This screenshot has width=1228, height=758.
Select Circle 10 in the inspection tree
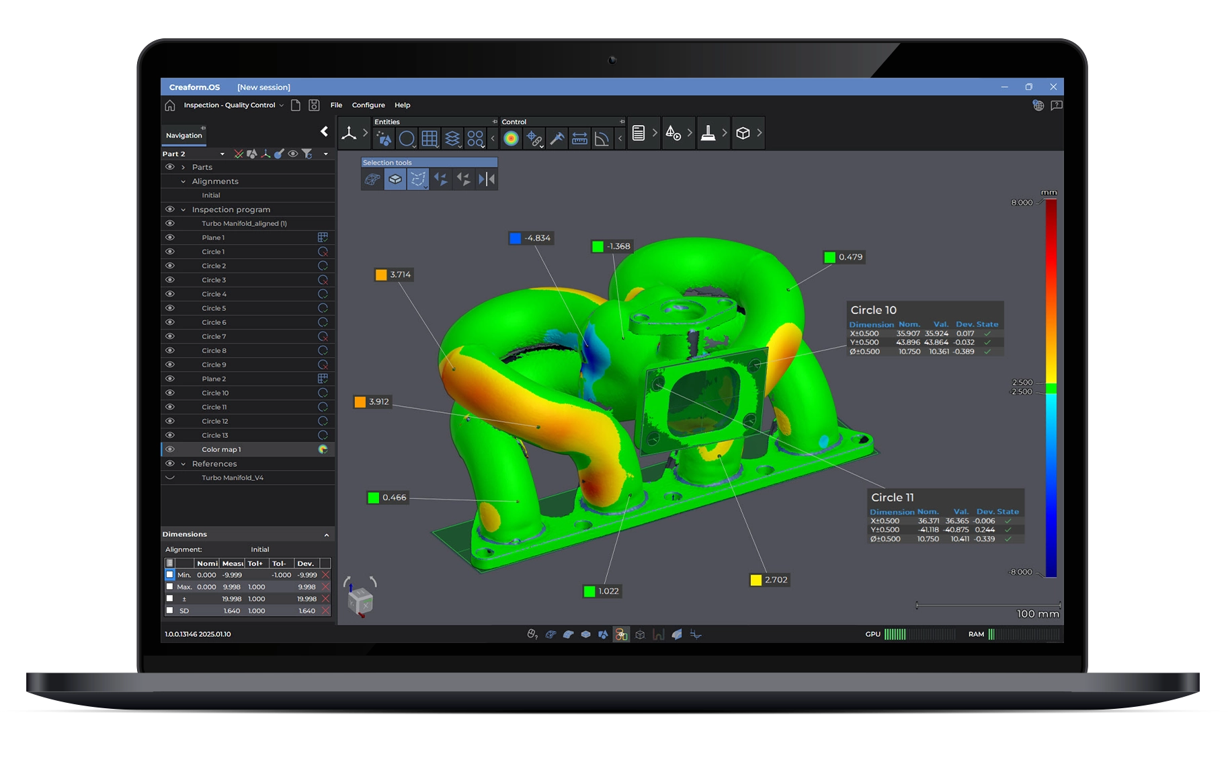(x=215, y=393)
